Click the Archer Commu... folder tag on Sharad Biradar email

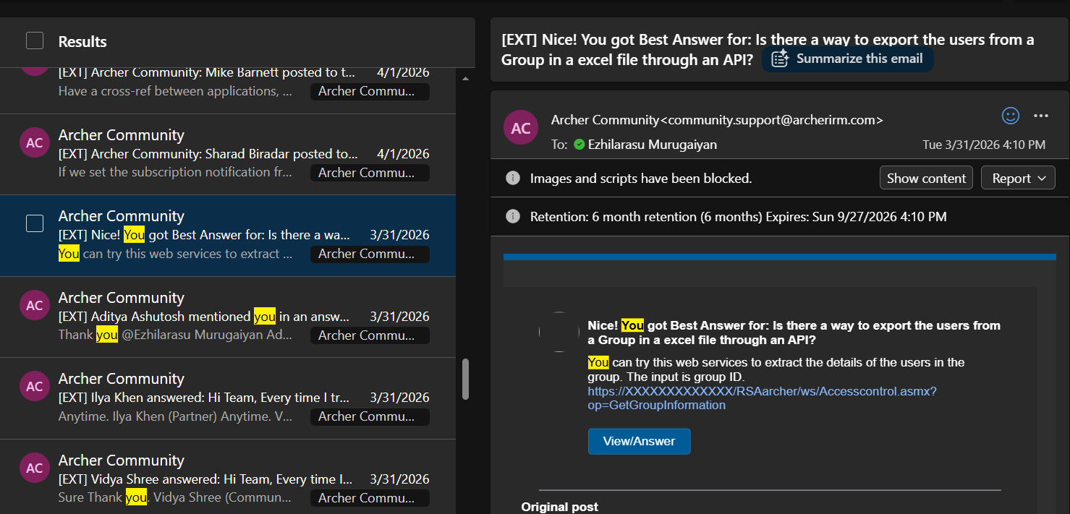(x=370, y=173)
